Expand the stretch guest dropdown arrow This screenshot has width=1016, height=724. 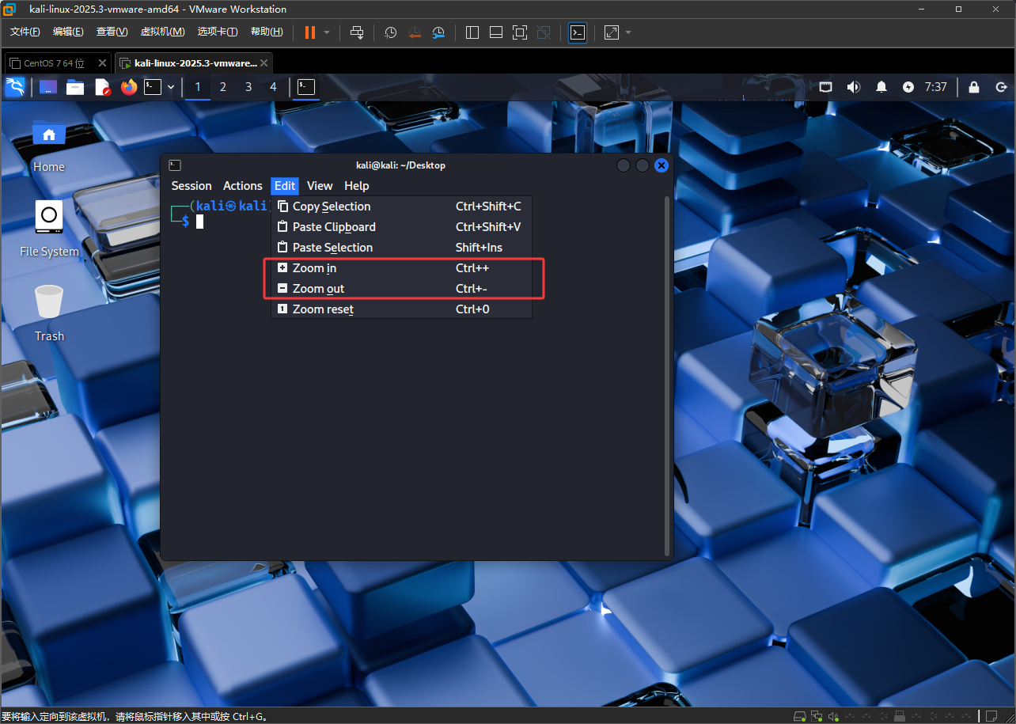(x=628, y=32)
